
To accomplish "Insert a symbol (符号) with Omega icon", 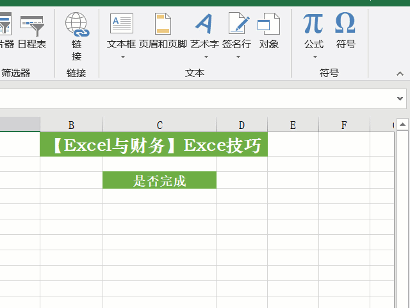I will click(x=345, y=31).
